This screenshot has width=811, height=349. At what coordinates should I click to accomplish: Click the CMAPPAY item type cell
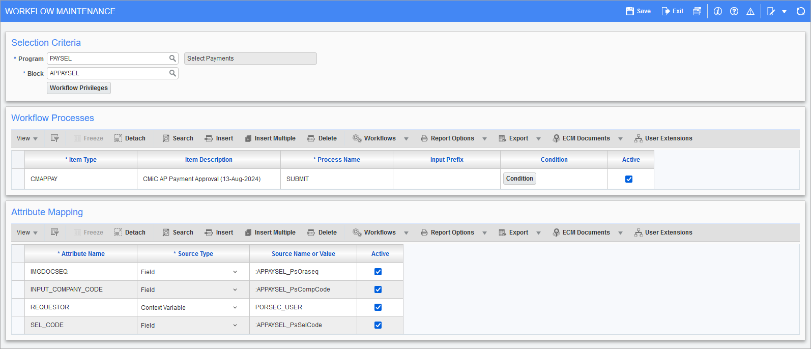click(x=81, y=179)
